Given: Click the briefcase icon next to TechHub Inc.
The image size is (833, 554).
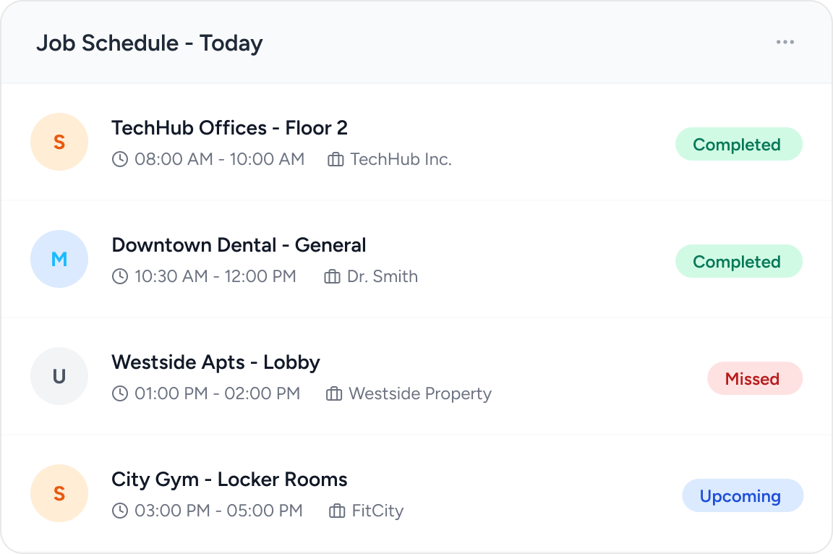Looking at the screenshot, I should pyautogui.click(x=336, y=159).
